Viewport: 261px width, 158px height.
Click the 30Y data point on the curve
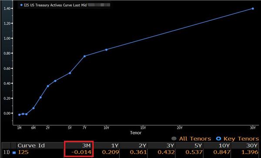(253, 9)
